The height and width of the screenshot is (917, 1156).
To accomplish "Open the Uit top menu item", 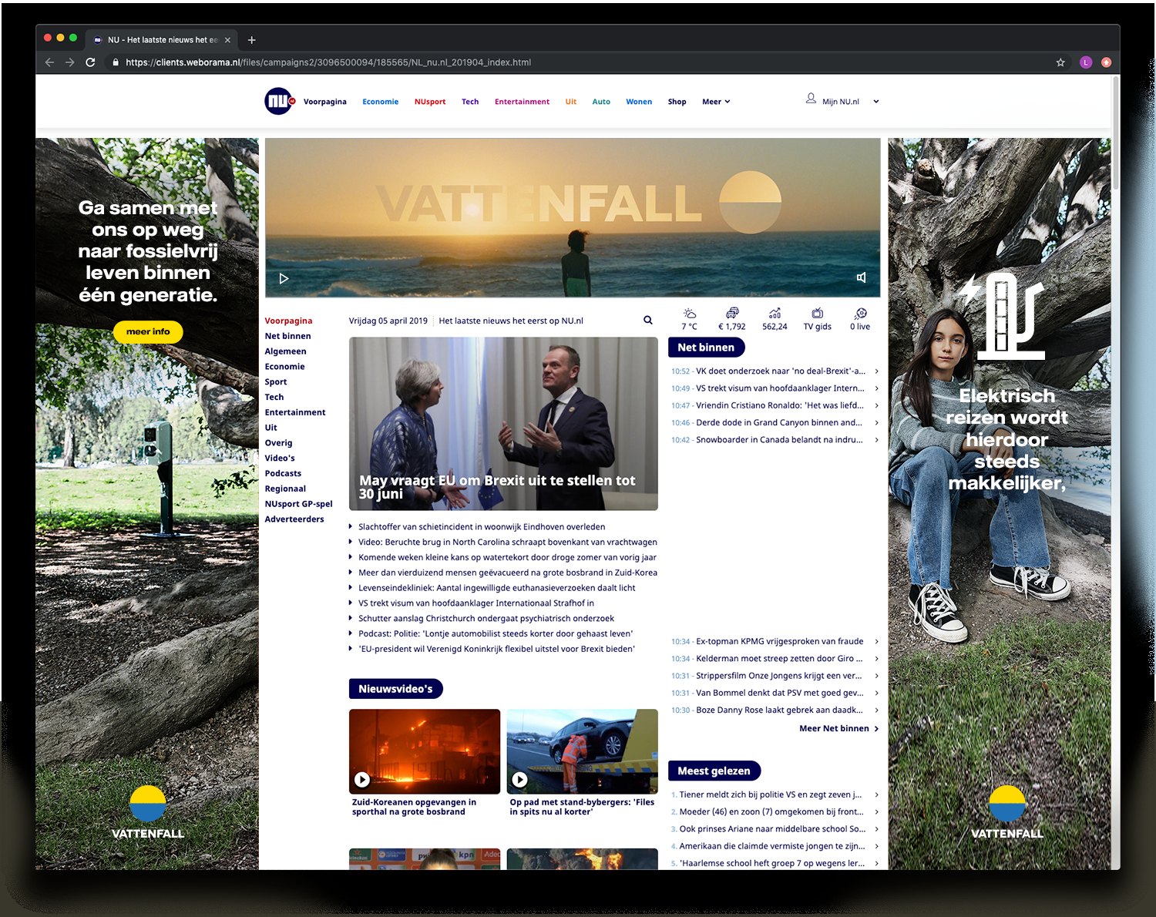I will click(571, 102).
